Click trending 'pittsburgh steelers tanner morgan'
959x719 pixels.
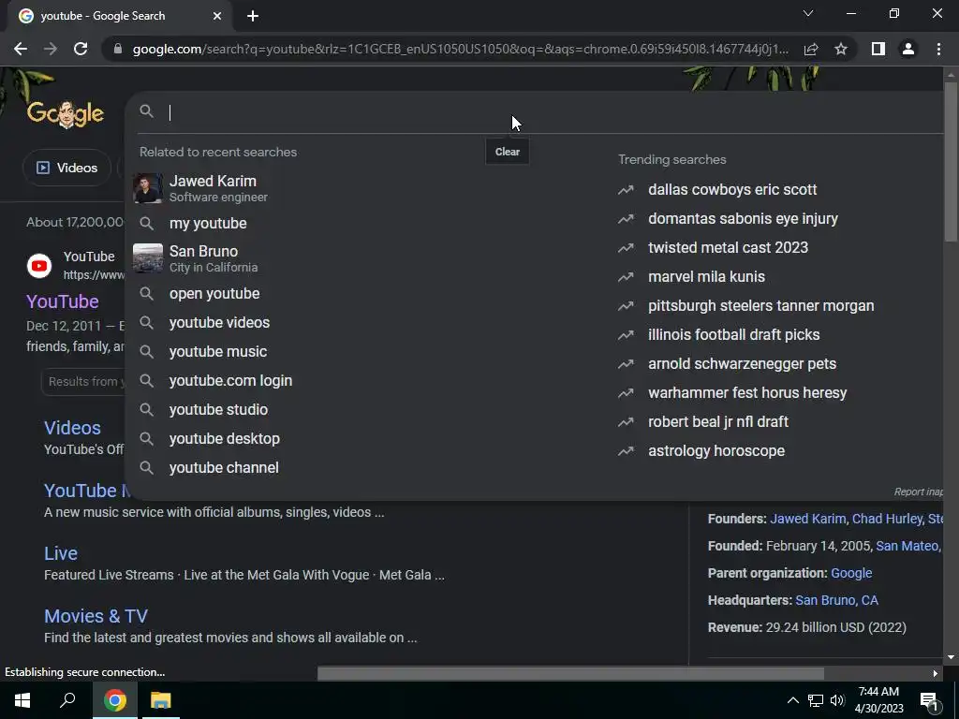coord(760,306)
